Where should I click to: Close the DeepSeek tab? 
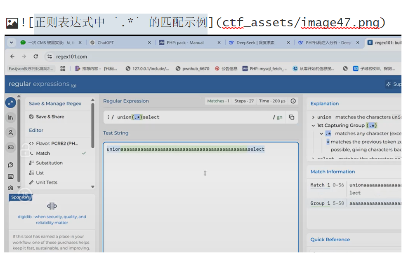coord(288,42)
